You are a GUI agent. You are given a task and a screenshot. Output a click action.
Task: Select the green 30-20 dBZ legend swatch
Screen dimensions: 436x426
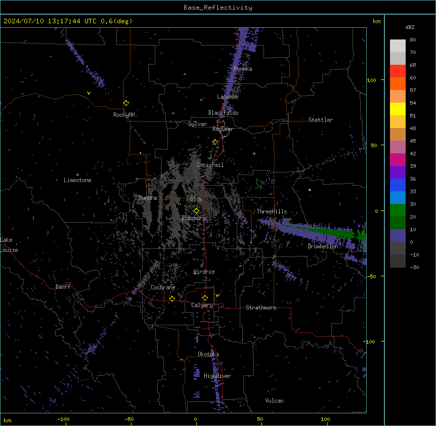coord(398,210)
